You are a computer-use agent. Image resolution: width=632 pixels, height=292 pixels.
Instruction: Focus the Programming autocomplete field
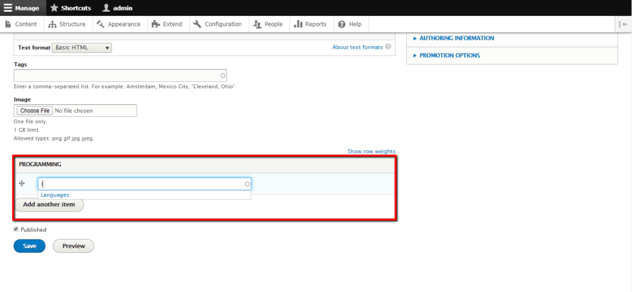click(x=144, y=184)
